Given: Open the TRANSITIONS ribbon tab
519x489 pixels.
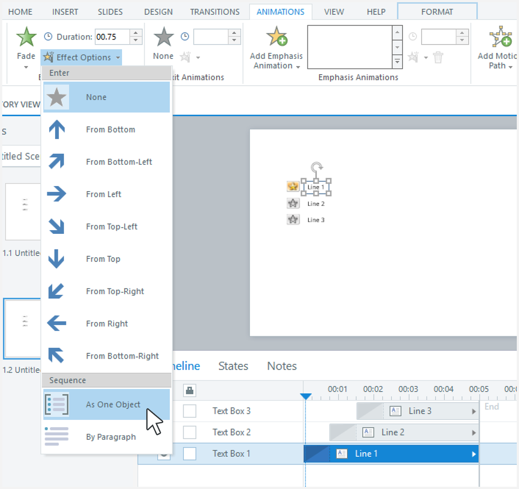Looking at the screenshot, I should [x=215, y=12].
